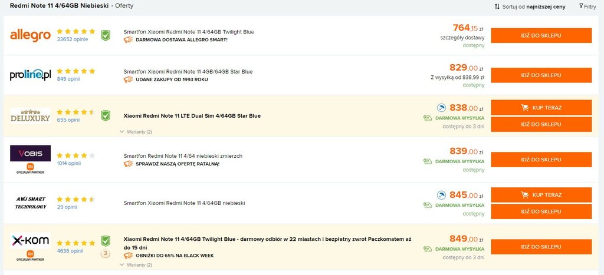
Task: Click the green trust shield beside x-kom
Action: (106, 241)
